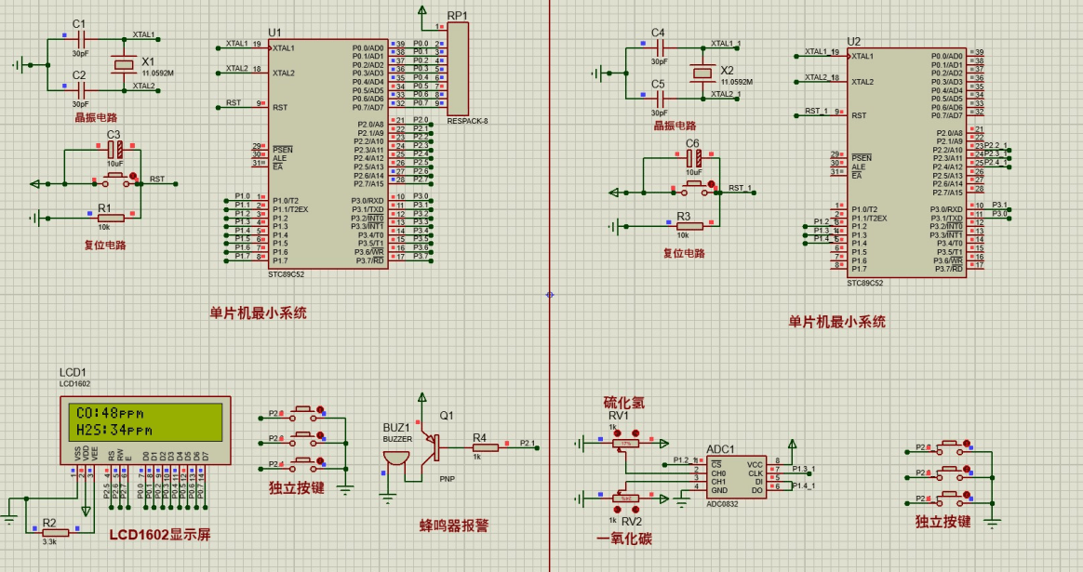
Task: Toggle latch dot of top left-group push button
Action: point(320,407)
